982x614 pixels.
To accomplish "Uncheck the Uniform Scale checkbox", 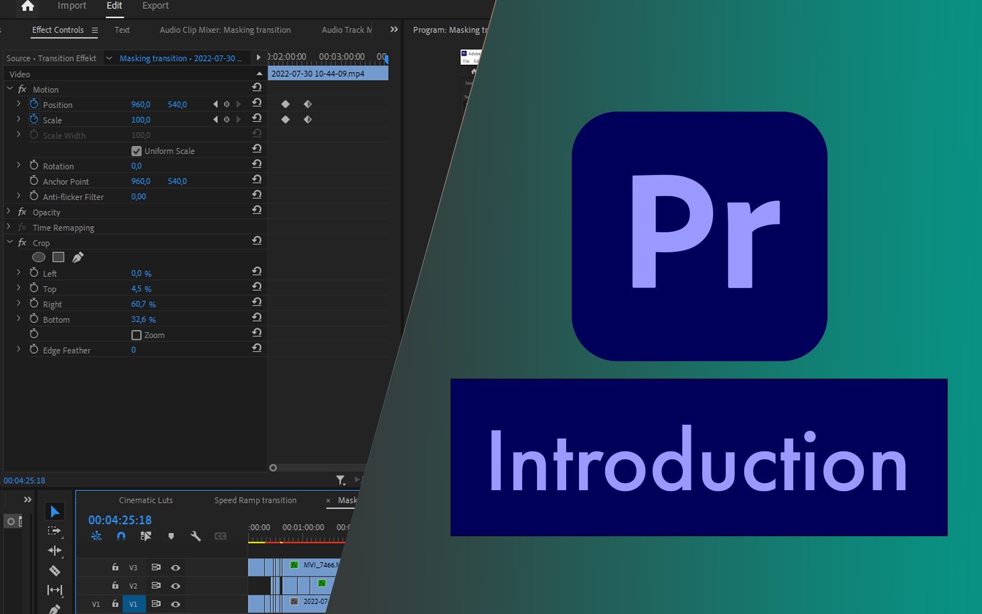I will pyautogui.click(x=136, y=151).
